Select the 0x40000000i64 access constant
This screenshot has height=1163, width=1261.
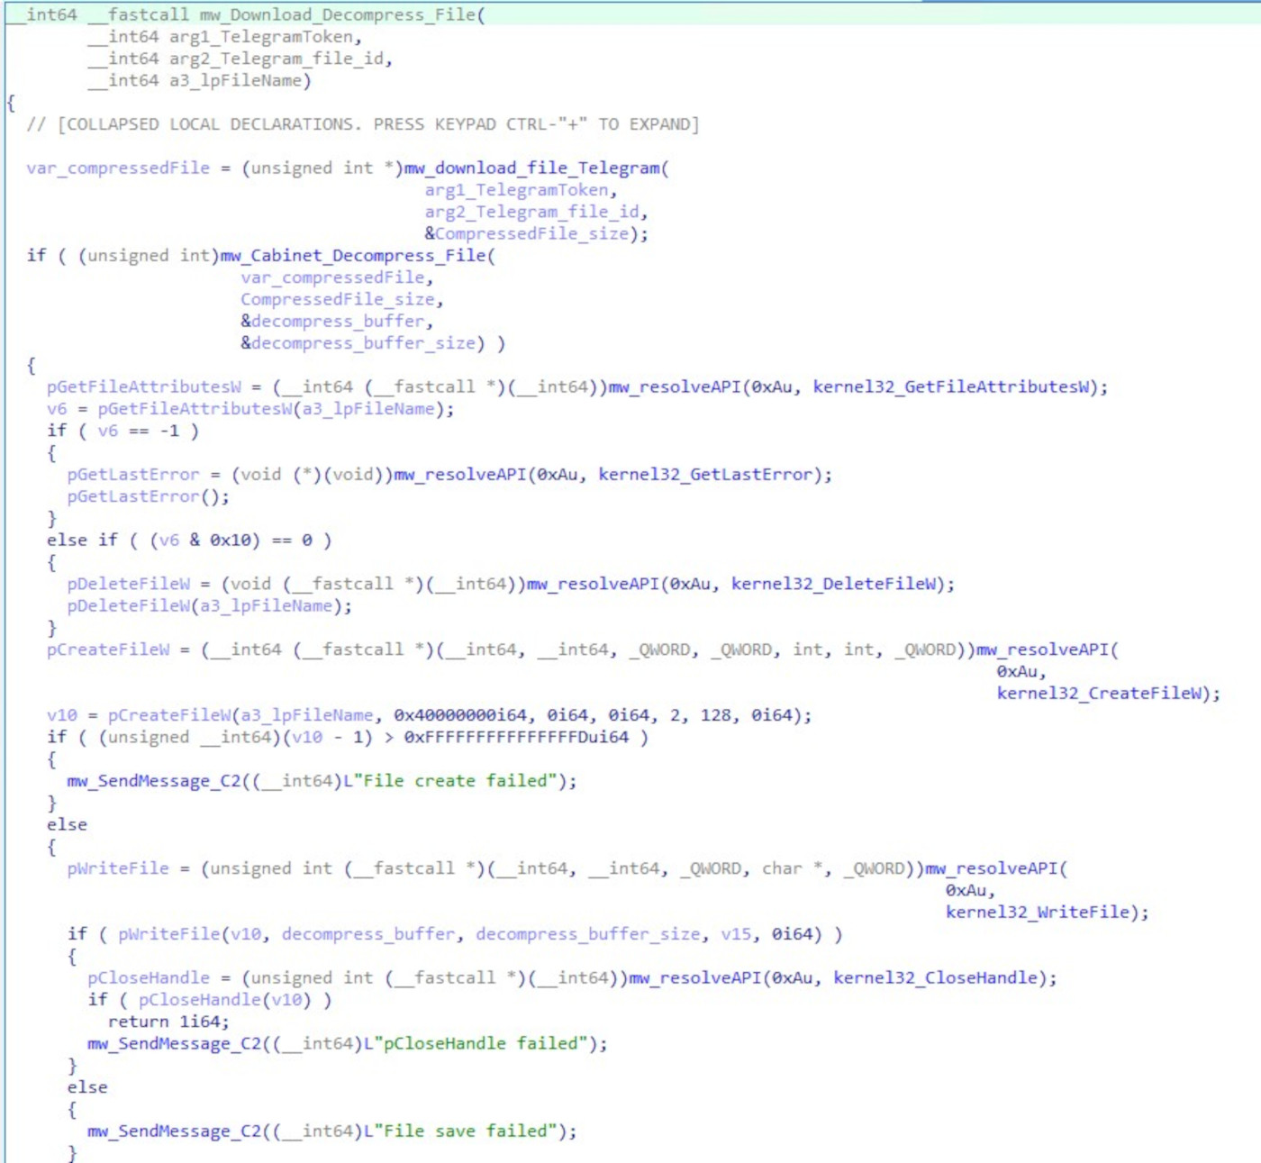pos(459,715)
